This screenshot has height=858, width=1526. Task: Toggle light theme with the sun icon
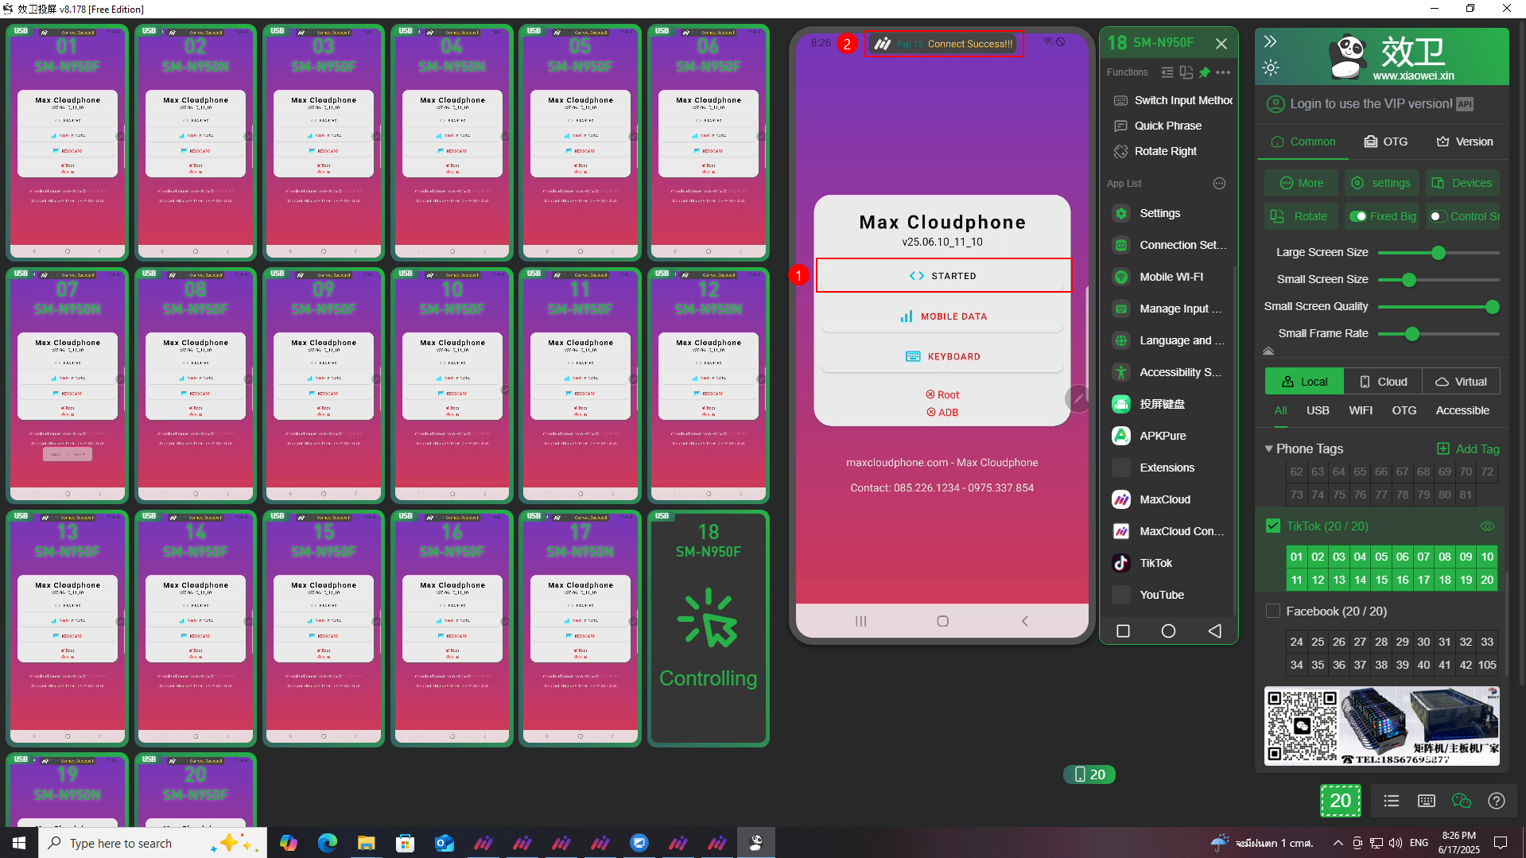pyautogui.click(x=1270, y=68)
